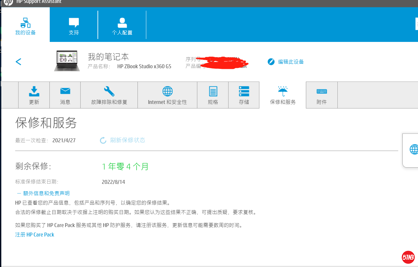Click the HP logo in title bar
Image resolution: width=418 pixels, height=267 pixels.
pos(8,2)
